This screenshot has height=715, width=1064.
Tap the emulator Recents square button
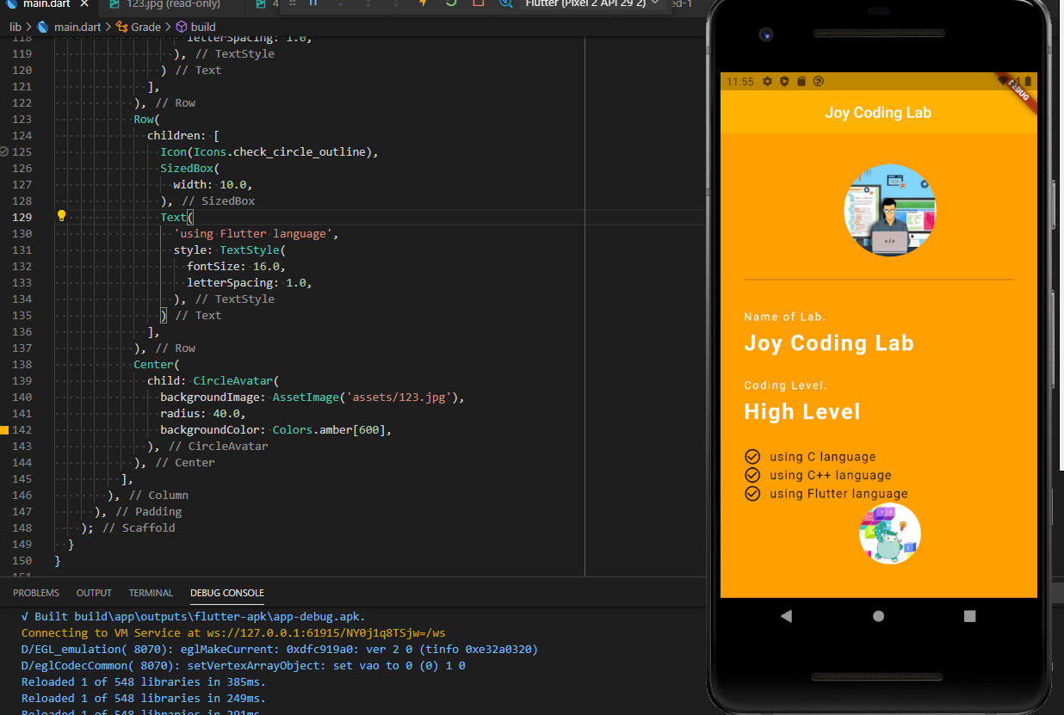(x=970, y=616)
